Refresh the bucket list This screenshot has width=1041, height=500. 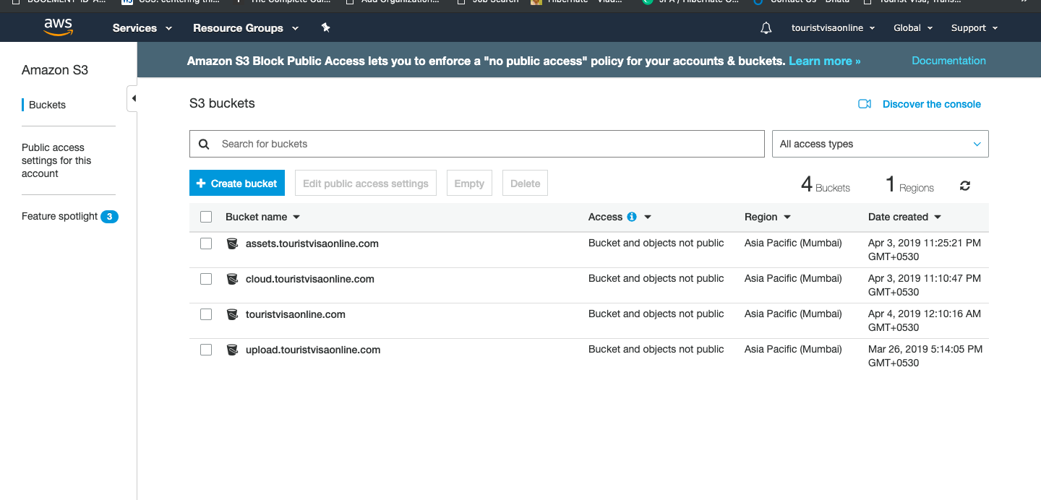pos(965,186)
